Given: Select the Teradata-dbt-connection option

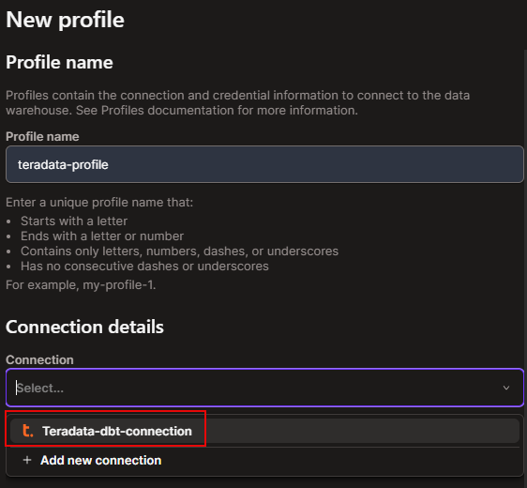Looking at the screenshot, I should (x=264, y=431).
